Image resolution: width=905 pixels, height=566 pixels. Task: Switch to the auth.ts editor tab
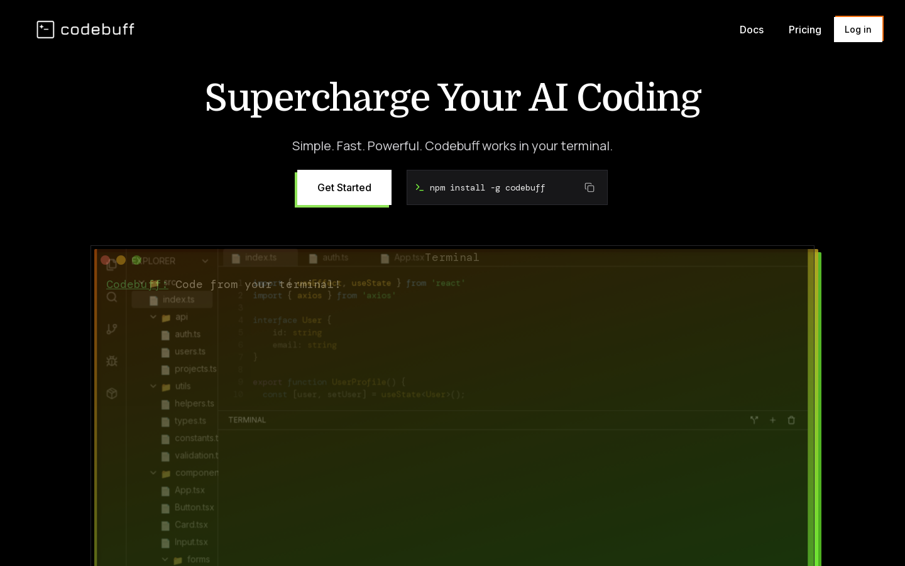tap(329, 258)
